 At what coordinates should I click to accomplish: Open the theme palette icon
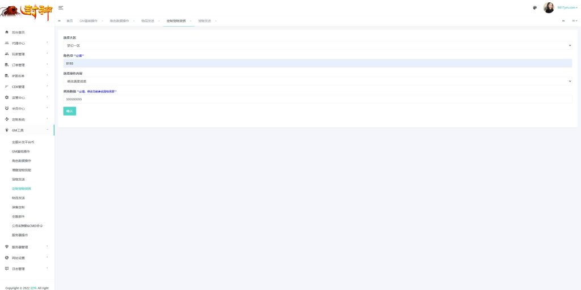point(534,7)
